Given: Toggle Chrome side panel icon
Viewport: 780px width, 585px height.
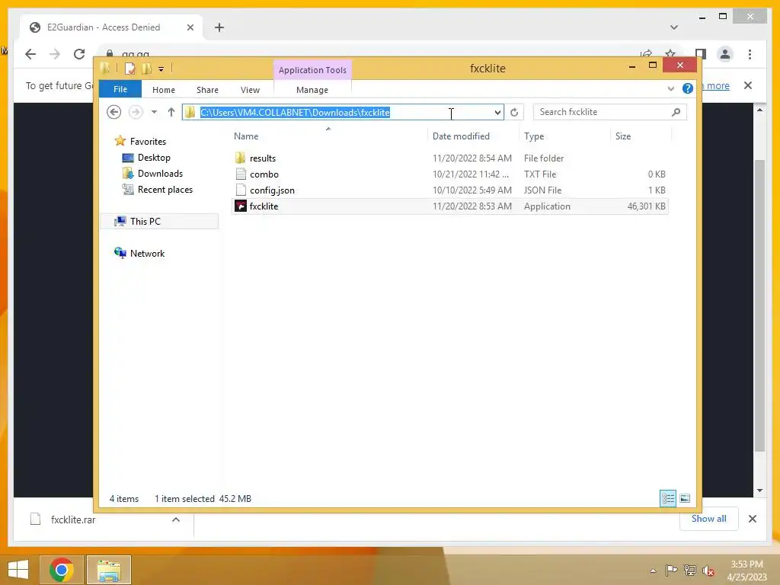Looking at the screenshot, I should 701,54.
